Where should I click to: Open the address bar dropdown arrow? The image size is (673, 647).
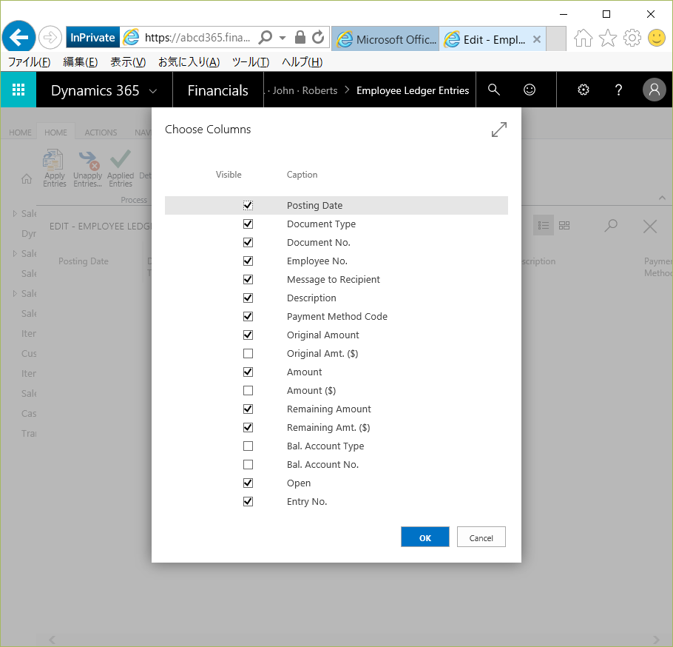(x=283, y=38)
